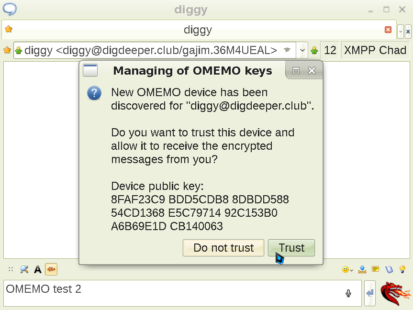Open the contact address dropdown arrow
This screenshot has height=310, width=413.
pyautogui.click(x=303, y=50)
